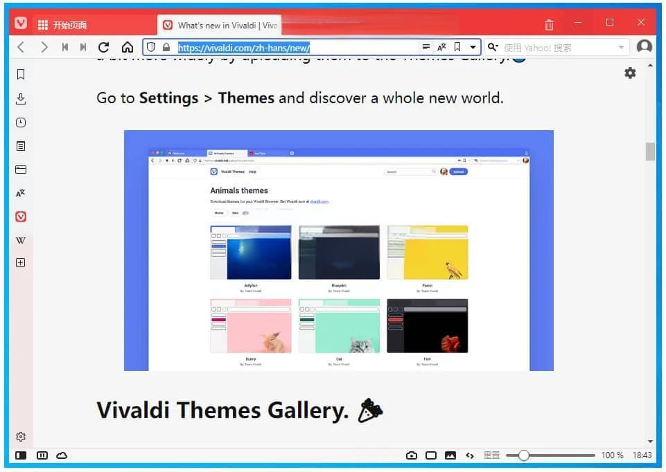Viewport: 666px width, 472px height.
Task: Reload the current page
Action: (104, 47)
